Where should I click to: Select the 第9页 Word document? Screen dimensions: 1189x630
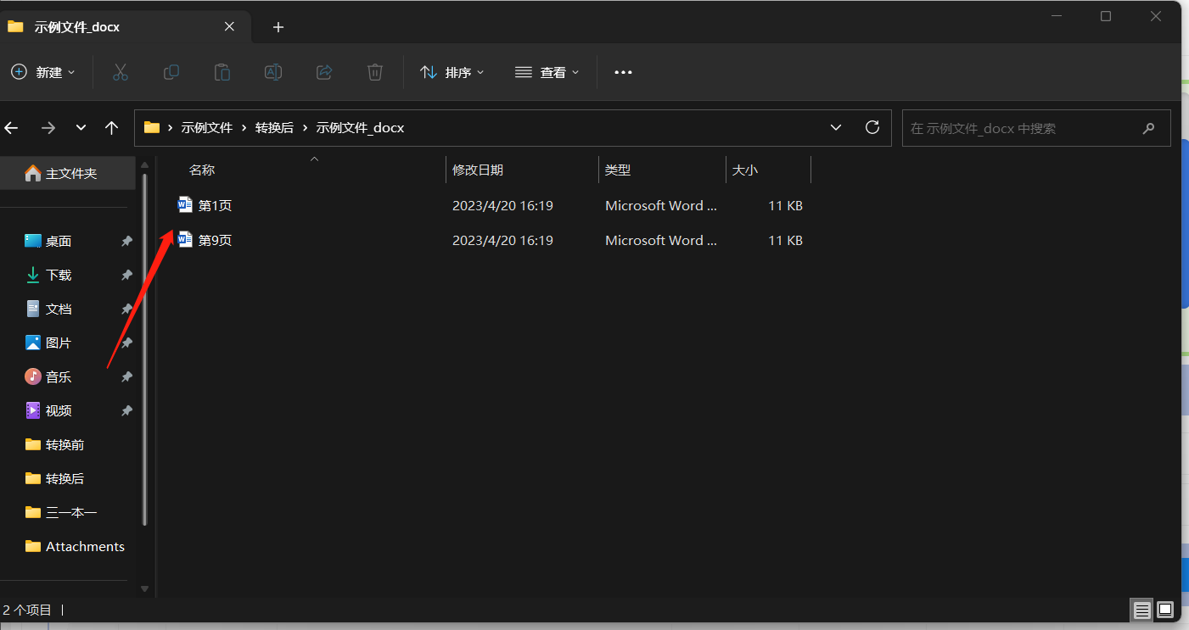(215, 241)
